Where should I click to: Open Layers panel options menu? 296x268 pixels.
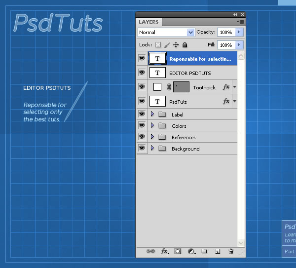click(x=240, y=22)
